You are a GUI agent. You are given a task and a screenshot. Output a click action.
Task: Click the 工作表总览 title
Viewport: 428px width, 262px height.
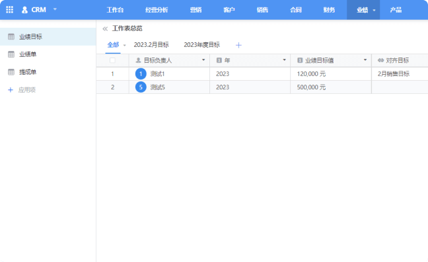[x=127, y=28]
